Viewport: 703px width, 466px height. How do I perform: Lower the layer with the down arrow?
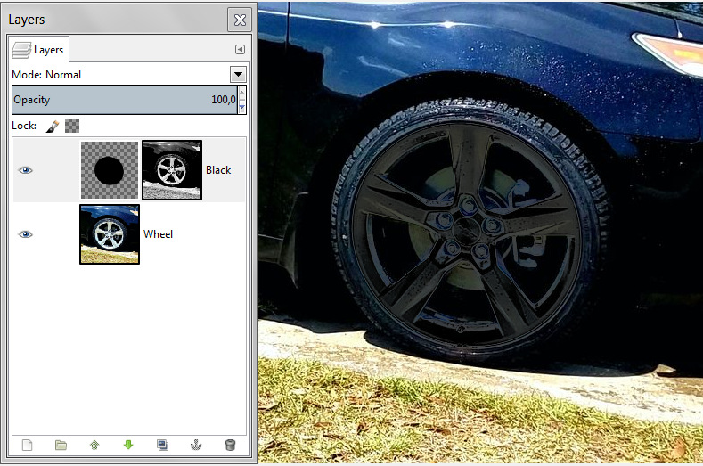pos(128,445)
